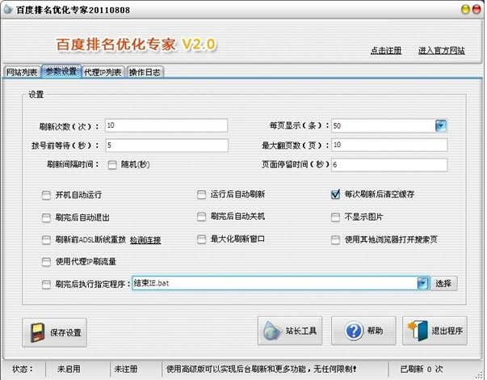Click the app icon in title bar

point(8,9)
